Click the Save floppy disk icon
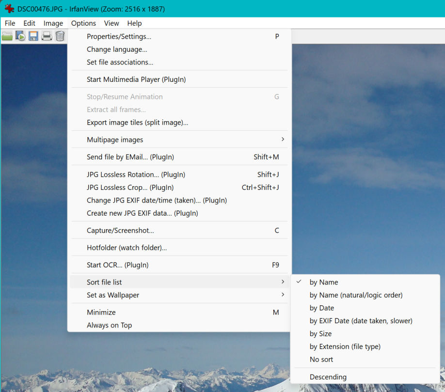This screenshot has height=392, width=445. pyautogui.click(x=33, y=36)
